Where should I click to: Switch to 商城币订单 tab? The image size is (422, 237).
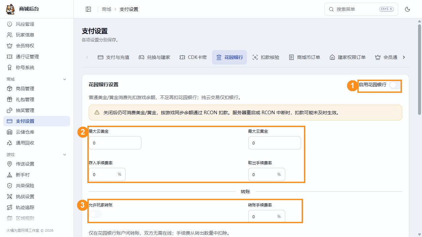304,57
